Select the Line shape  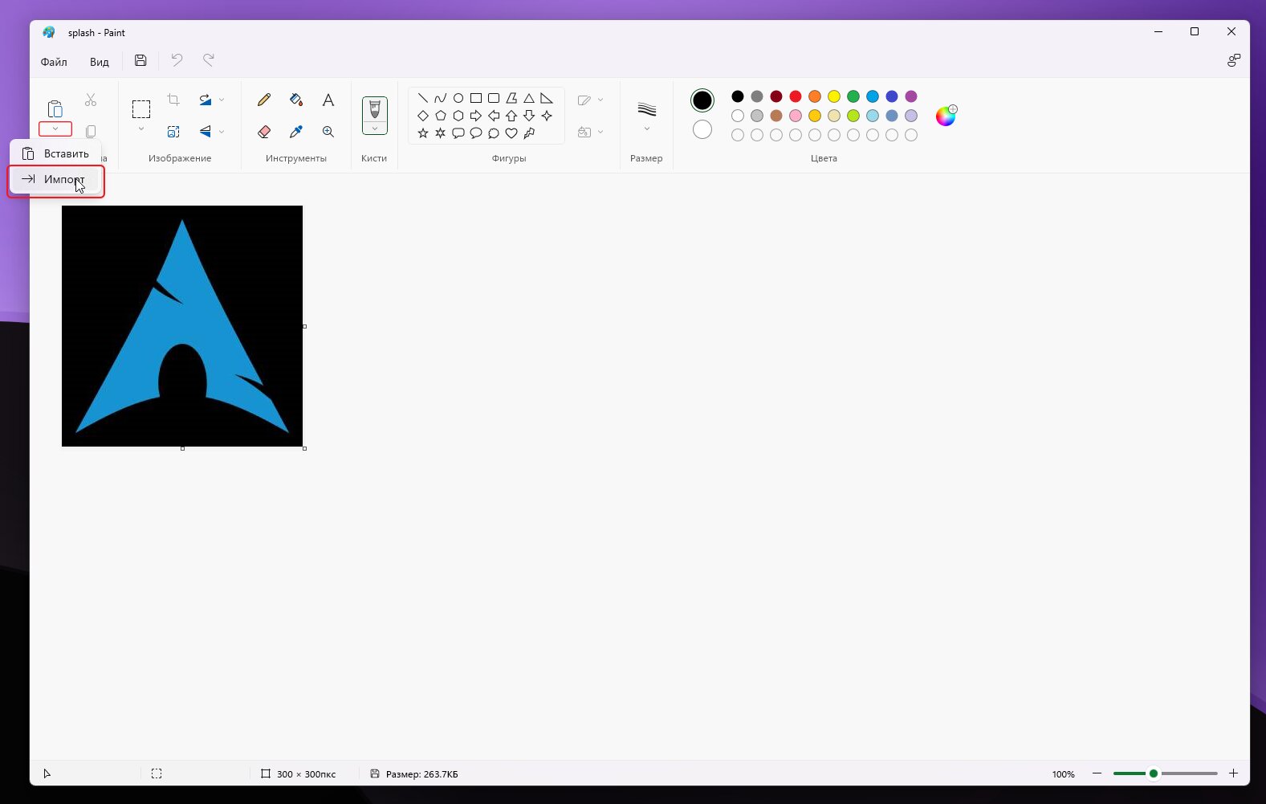coord(423,98)
